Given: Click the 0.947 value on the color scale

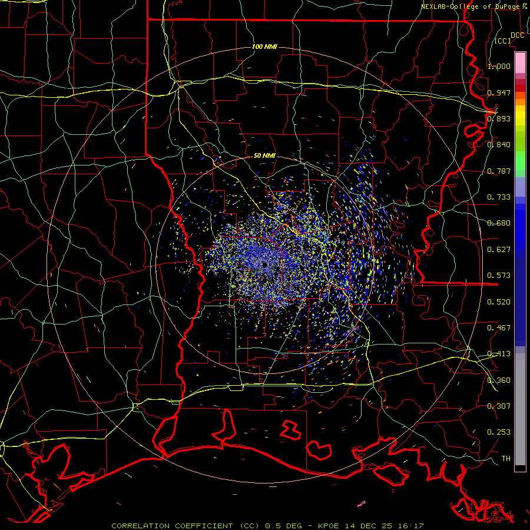Looking at the screenshot, I should (x=499, y=92).
